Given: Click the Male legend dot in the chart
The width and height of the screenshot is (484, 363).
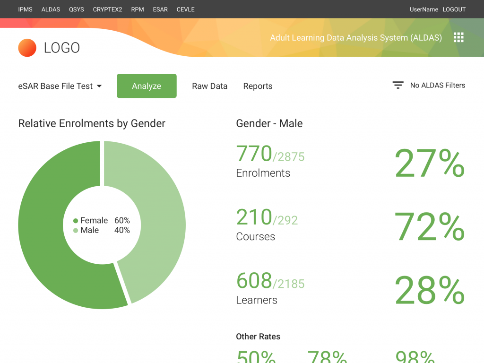Looking at the screenshot, I should pos(75,230).
